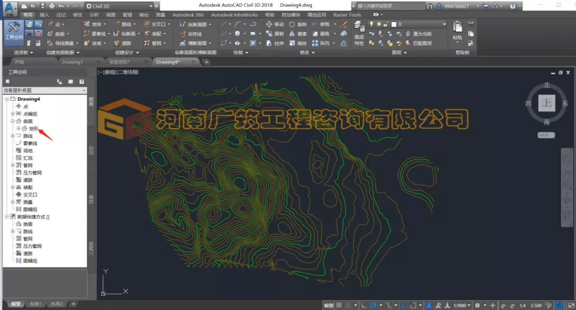The image size is (576, 310).
Task: Open the 当前图形视图 view dropdown
Action: tap(45, 90)
